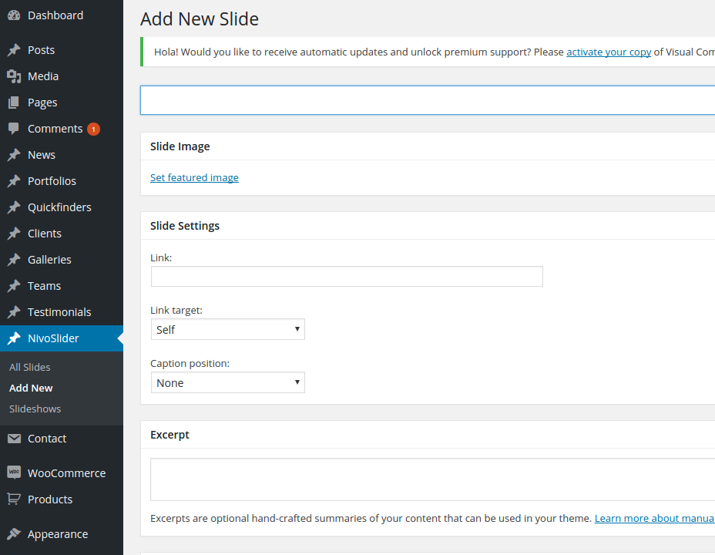Open the Link target dropdown
Viewport: 715px width, 555px height.
click(x=227, y=330)
